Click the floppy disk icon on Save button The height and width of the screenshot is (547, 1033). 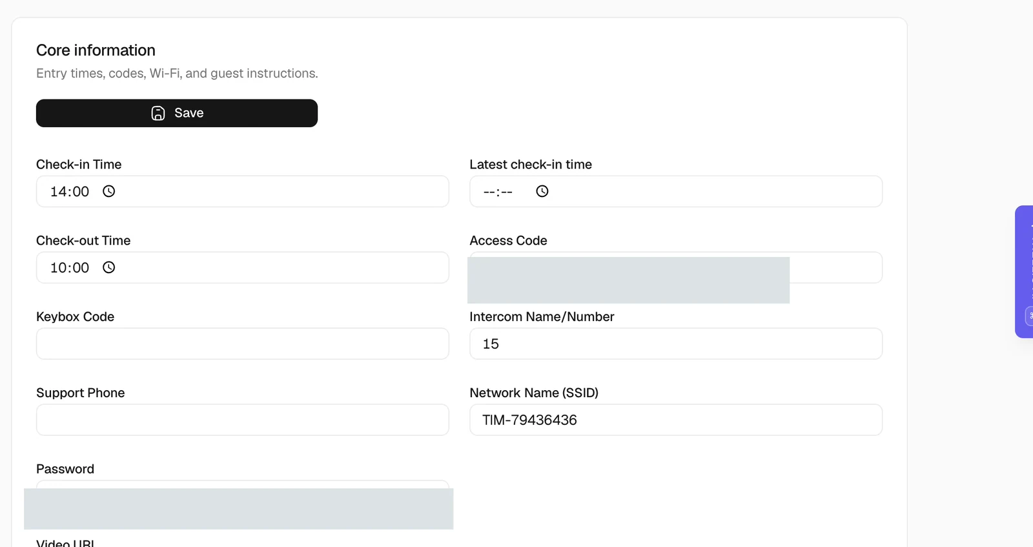158,113
